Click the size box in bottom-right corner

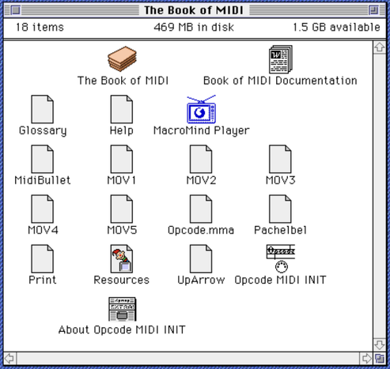380,358
